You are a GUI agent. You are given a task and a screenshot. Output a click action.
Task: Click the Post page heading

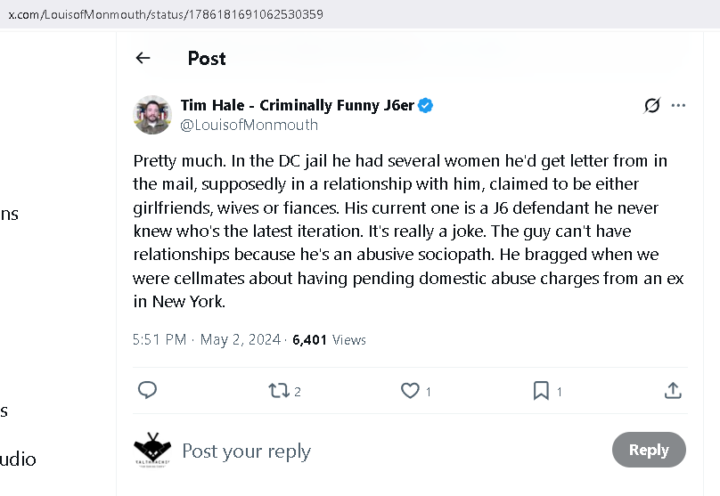[207, 58]
